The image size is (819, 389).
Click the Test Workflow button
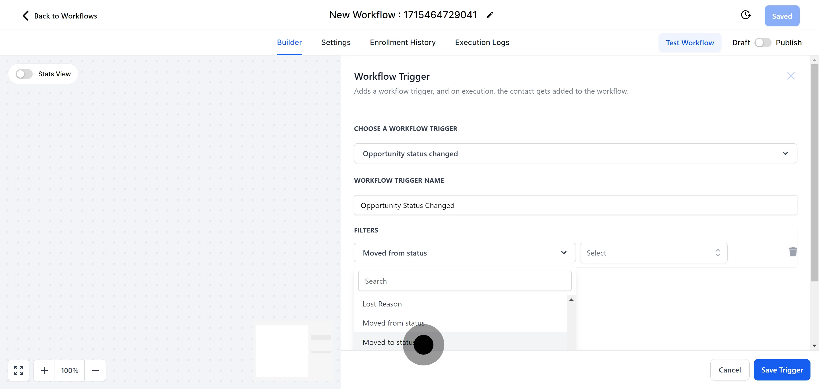[x=690, y=43]
